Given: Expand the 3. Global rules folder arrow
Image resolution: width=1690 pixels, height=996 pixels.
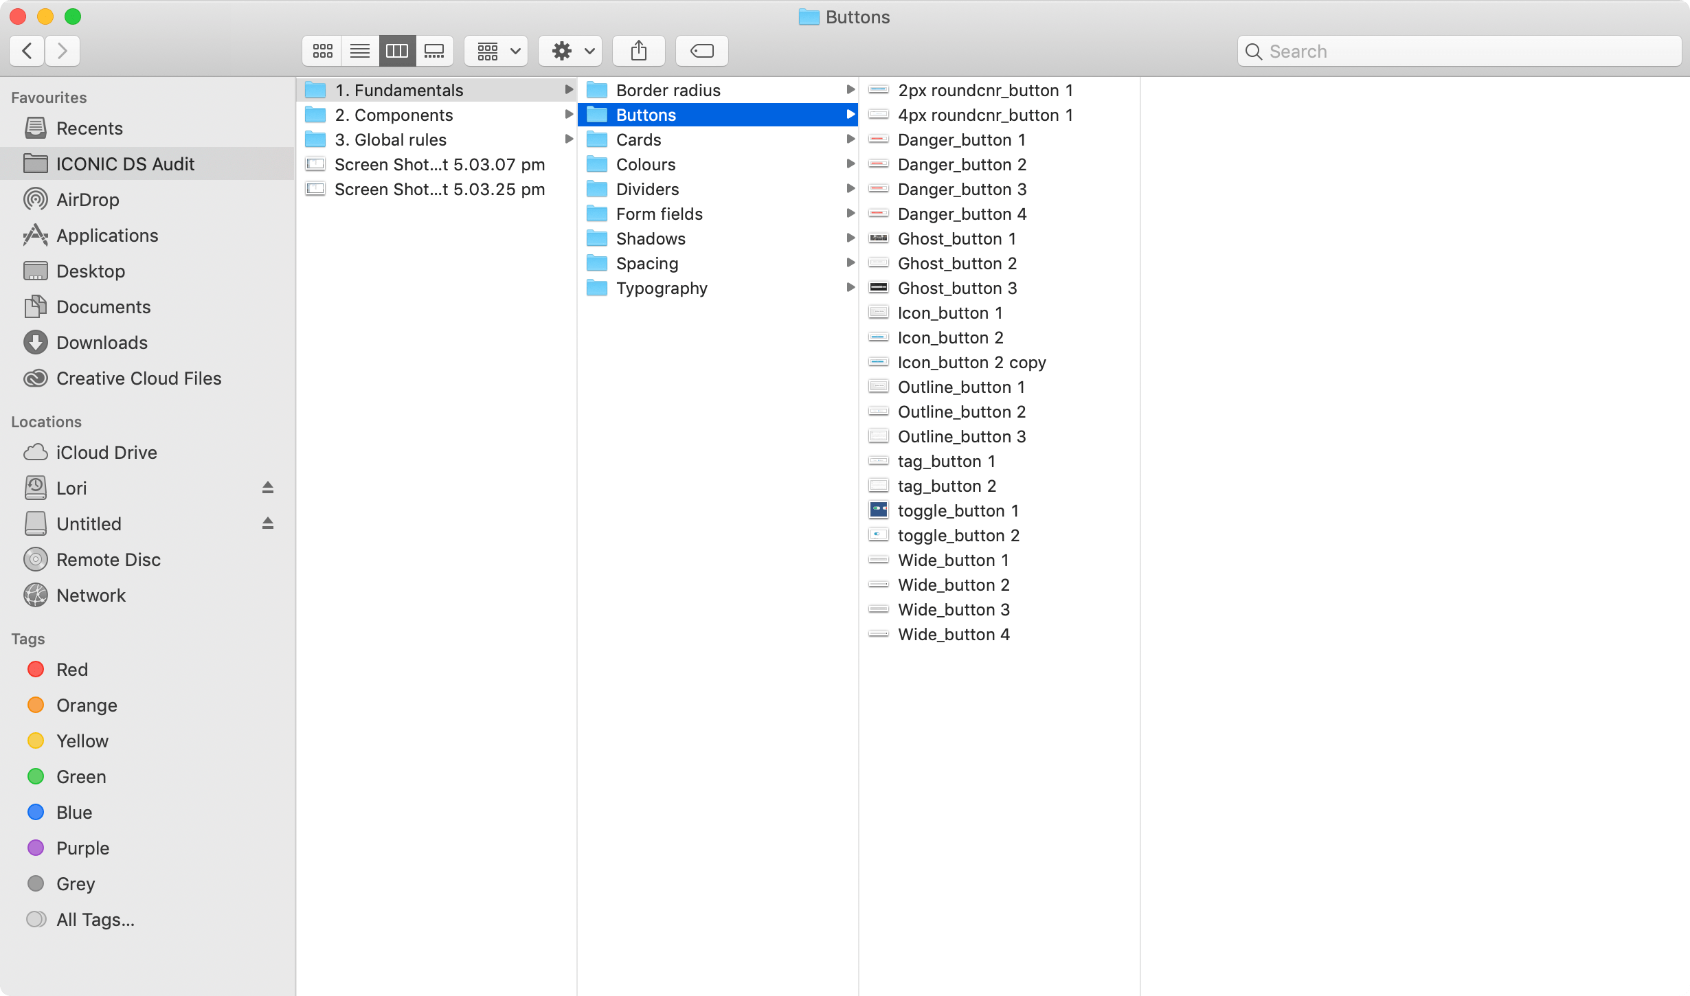Looking at the screenshot, I should point(569,139).
